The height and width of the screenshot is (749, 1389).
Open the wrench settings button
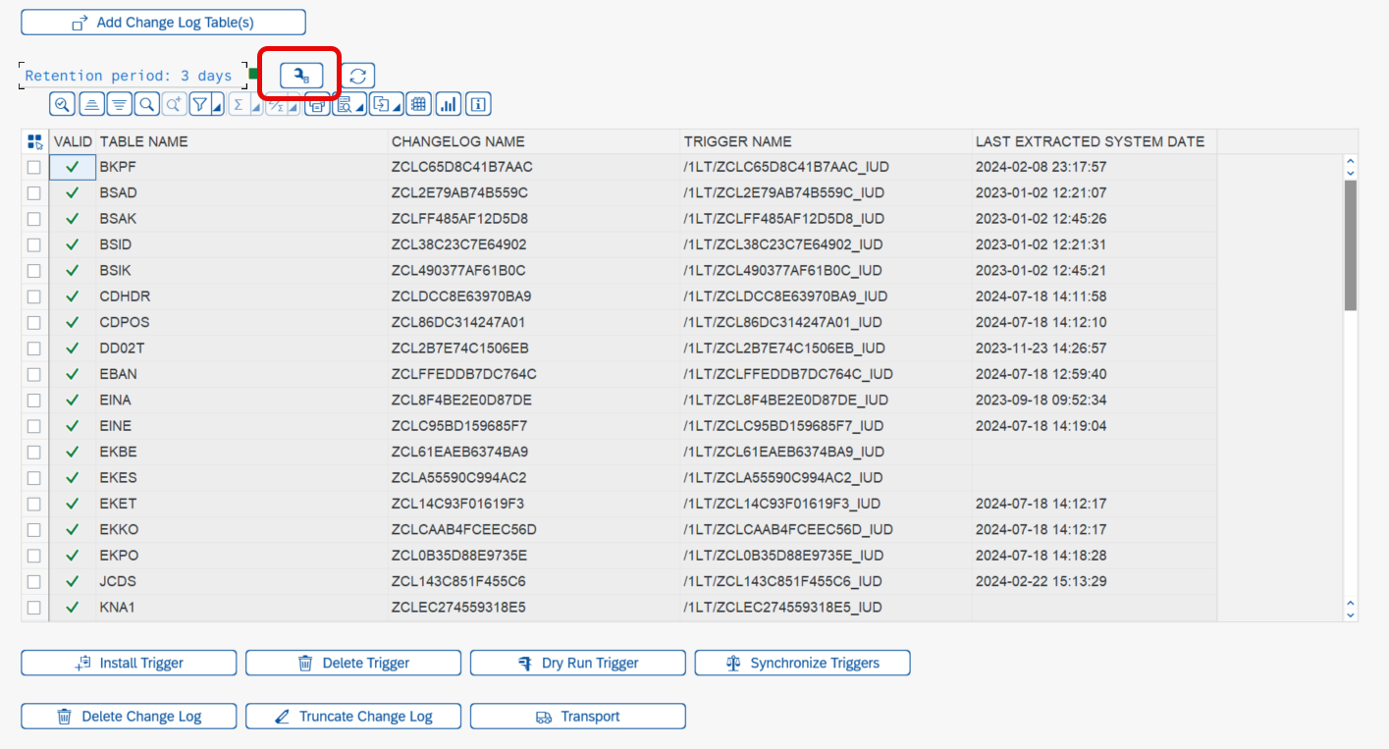pos(301,75)
